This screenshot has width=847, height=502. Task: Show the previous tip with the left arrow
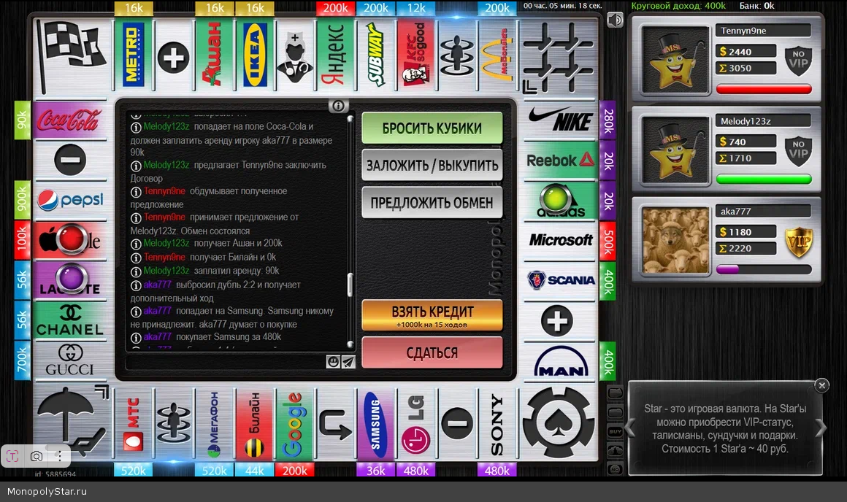point(630,428)
